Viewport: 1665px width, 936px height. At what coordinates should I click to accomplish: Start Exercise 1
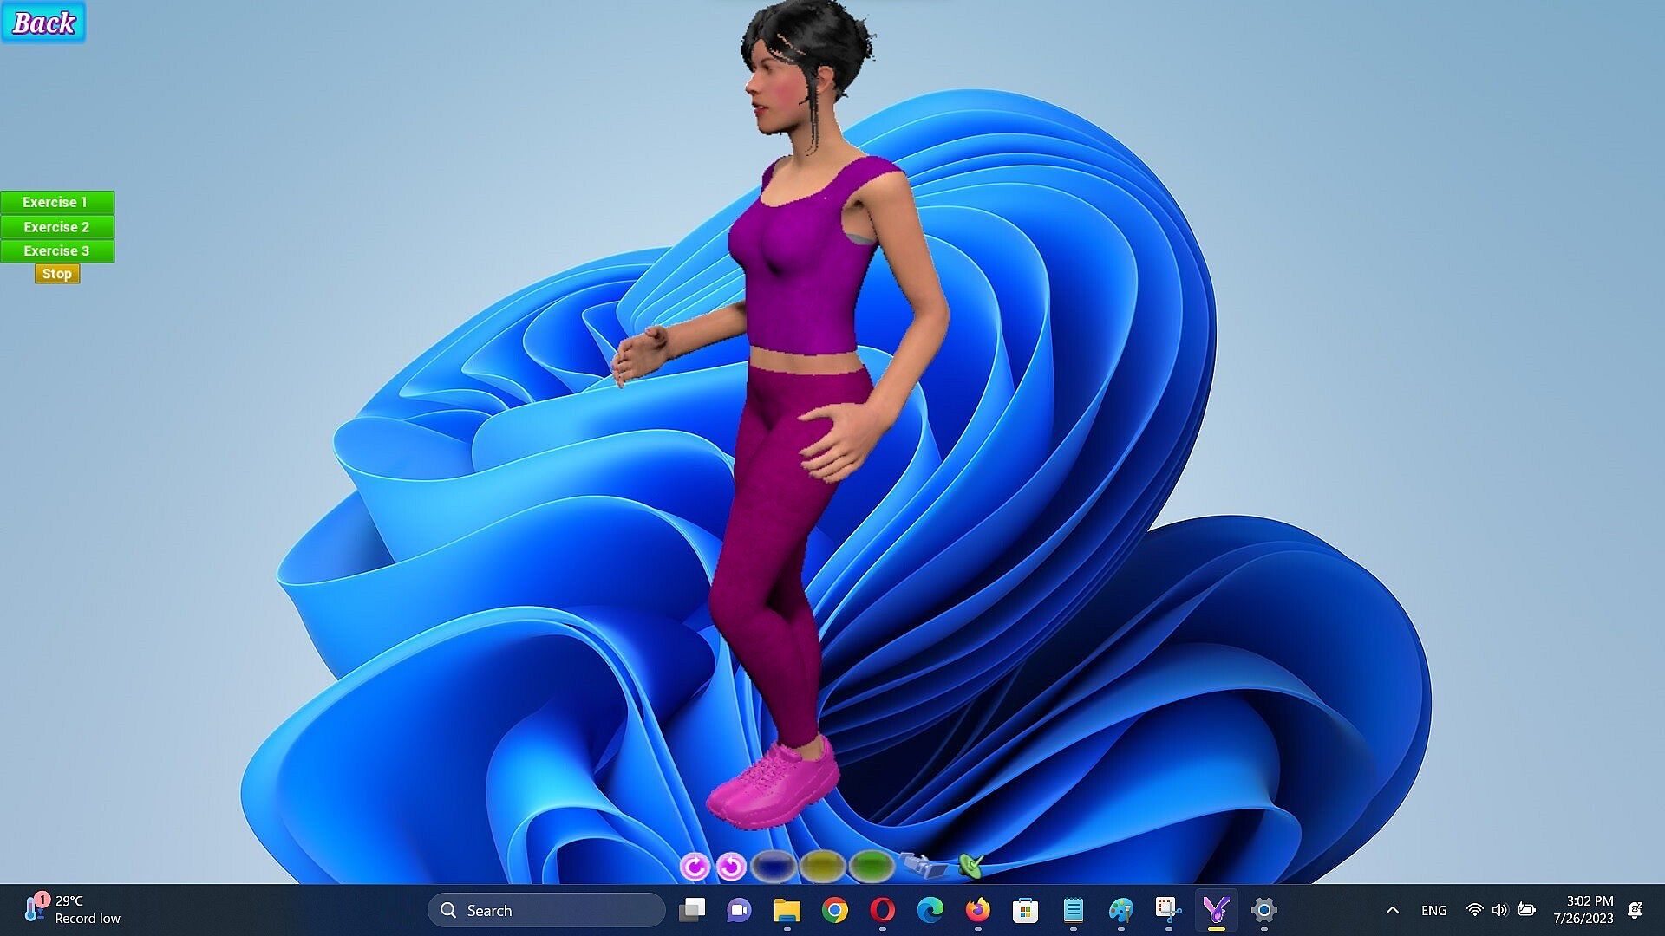(57, 202)
